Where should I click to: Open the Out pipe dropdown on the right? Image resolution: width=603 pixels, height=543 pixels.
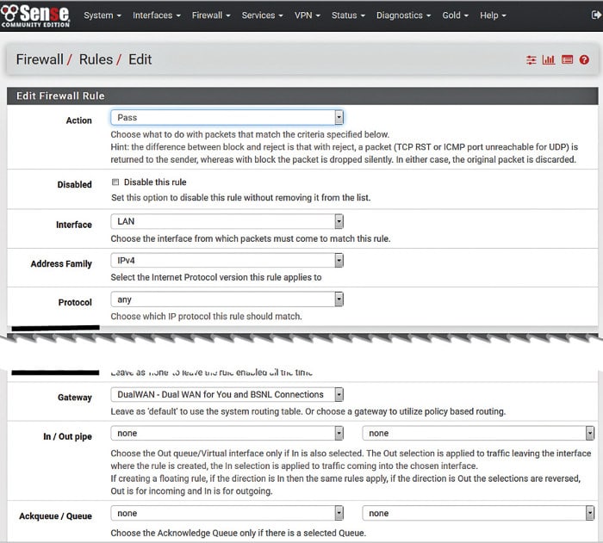478,434
